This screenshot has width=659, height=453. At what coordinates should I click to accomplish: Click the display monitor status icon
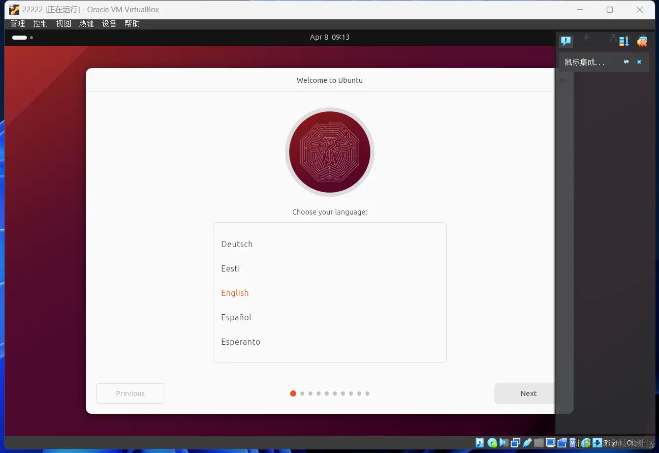point(550,443)
